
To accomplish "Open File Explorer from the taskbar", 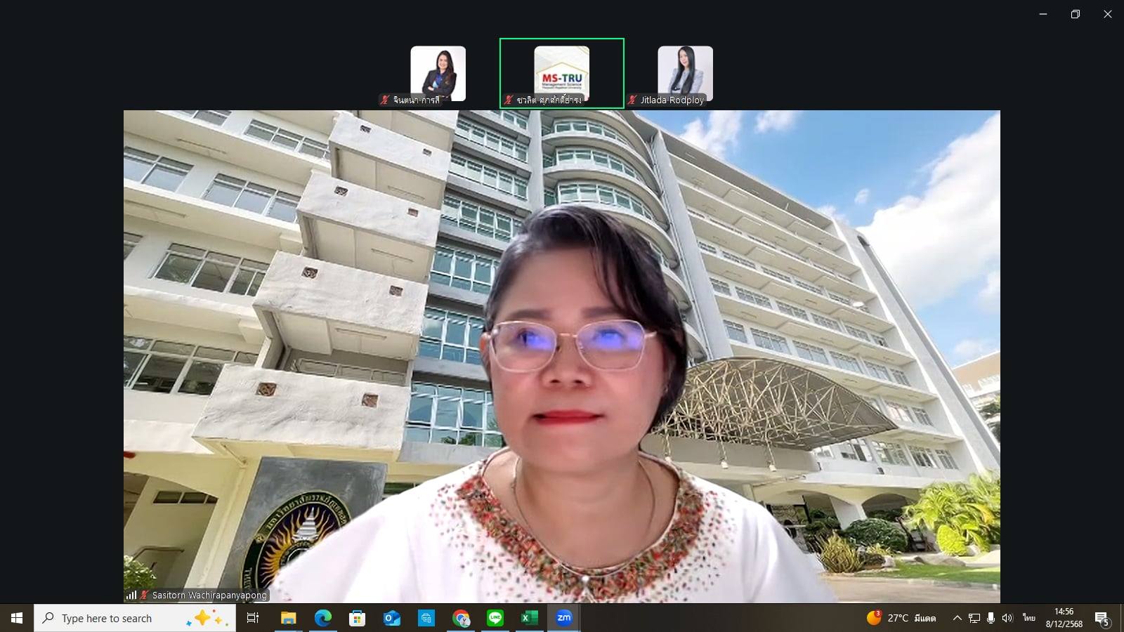I will [x=288, y=618].
